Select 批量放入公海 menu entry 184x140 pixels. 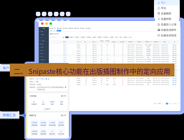(167, 24)
